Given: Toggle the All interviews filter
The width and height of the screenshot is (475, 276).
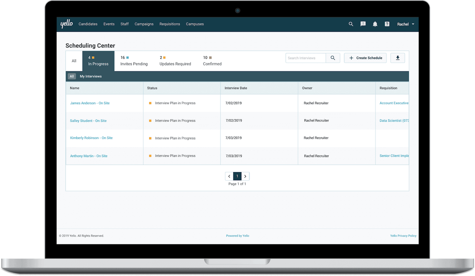Looking at the screenshot, I should coord(72,76).
